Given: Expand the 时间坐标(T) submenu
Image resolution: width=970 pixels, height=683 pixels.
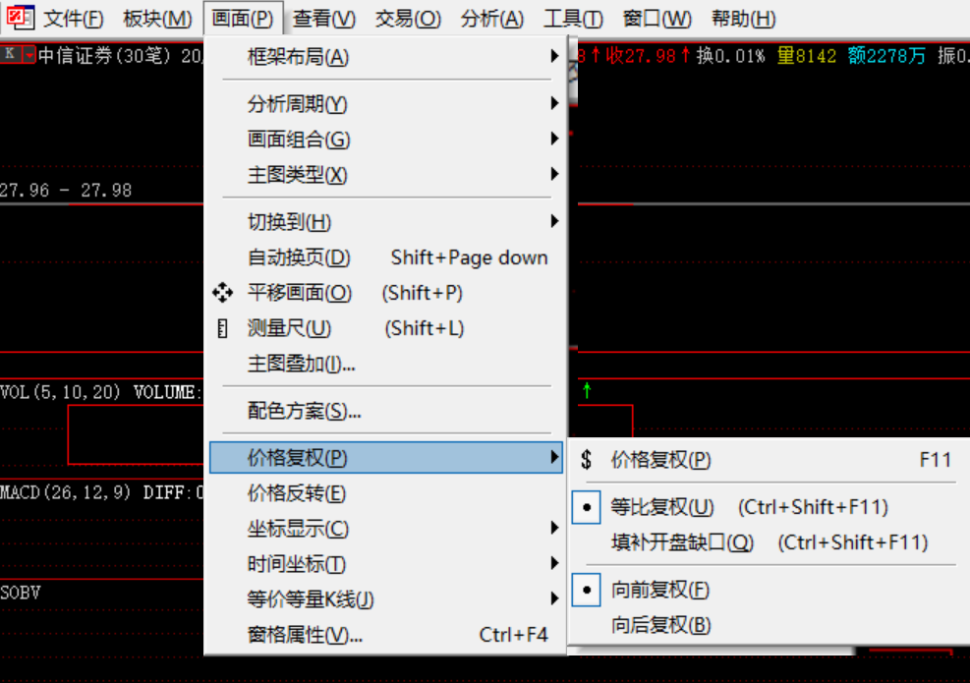Looking at the screenshot, I should point(386,564).
